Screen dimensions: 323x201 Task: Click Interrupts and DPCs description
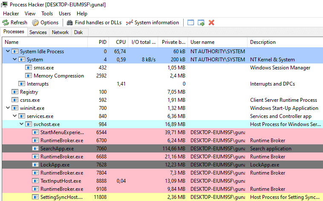point(272,84)
